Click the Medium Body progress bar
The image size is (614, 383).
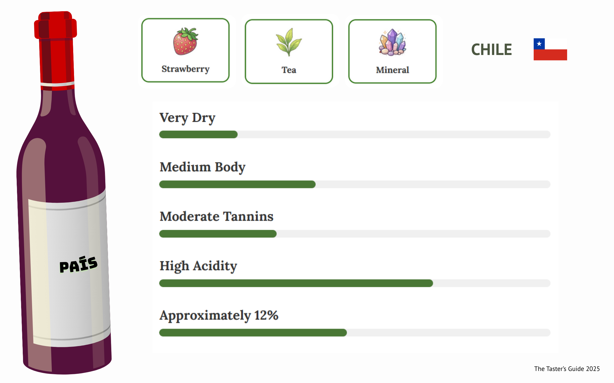point(354,184)
